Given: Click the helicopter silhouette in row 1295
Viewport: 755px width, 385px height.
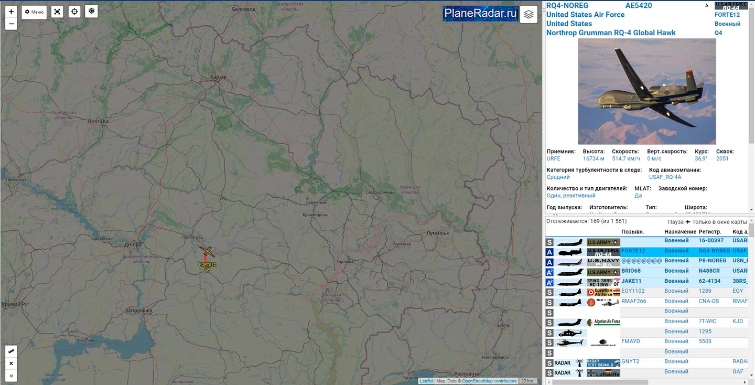Looking at the screenshot, I should coord(570,333).
